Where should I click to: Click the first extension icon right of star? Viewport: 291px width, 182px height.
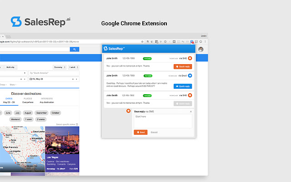click(147, 42)
